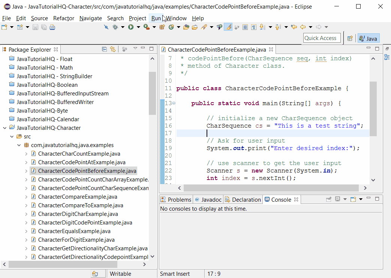391x278 pixels.
Task: Start a Debug session from the toolbar
Action: coord(115,27)
